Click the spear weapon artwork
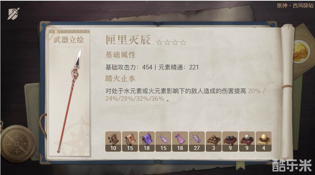 click(x=69, y=101)
